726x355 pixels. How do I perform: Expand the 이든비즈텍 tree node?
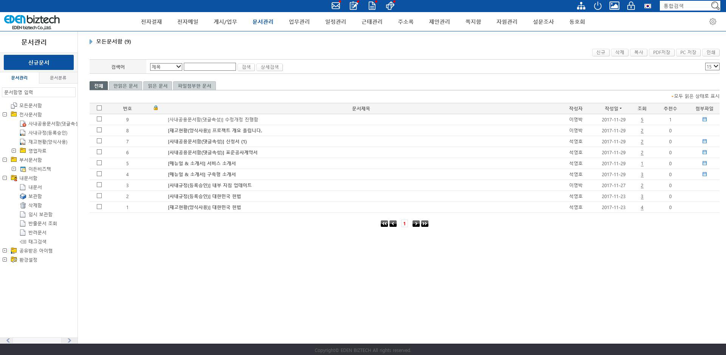[14, 169]
